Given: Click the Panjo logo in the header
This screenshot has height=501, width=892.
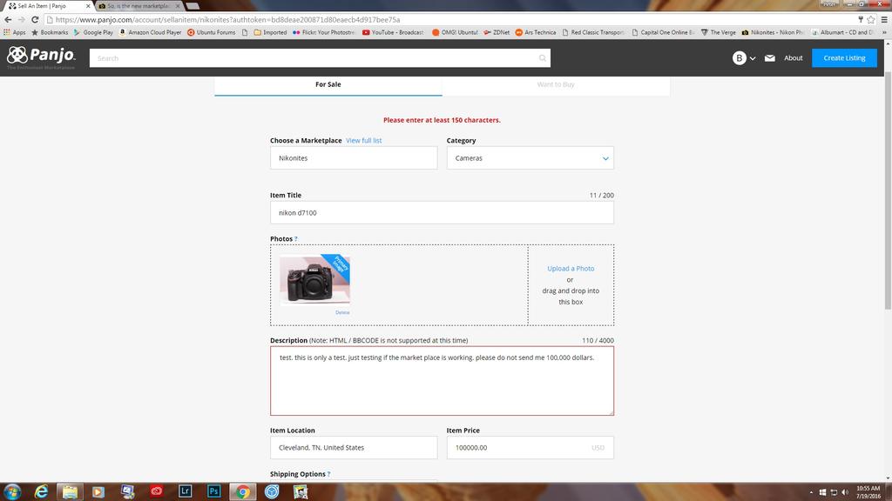Looking at the screenshot, I should pyautogui.click(x=41, y=57).
